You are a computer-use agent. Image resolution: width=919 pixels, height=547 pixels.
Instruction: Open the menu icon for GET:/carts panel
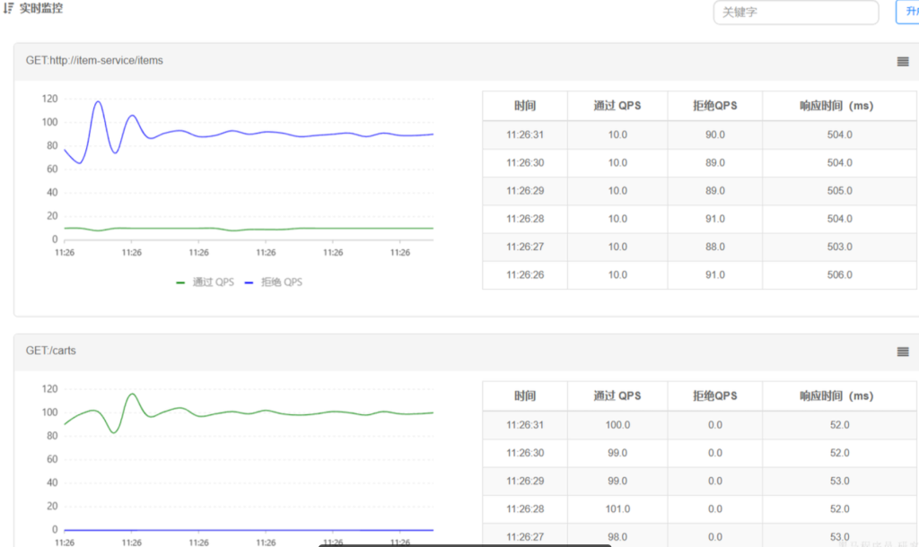point(903,352)
